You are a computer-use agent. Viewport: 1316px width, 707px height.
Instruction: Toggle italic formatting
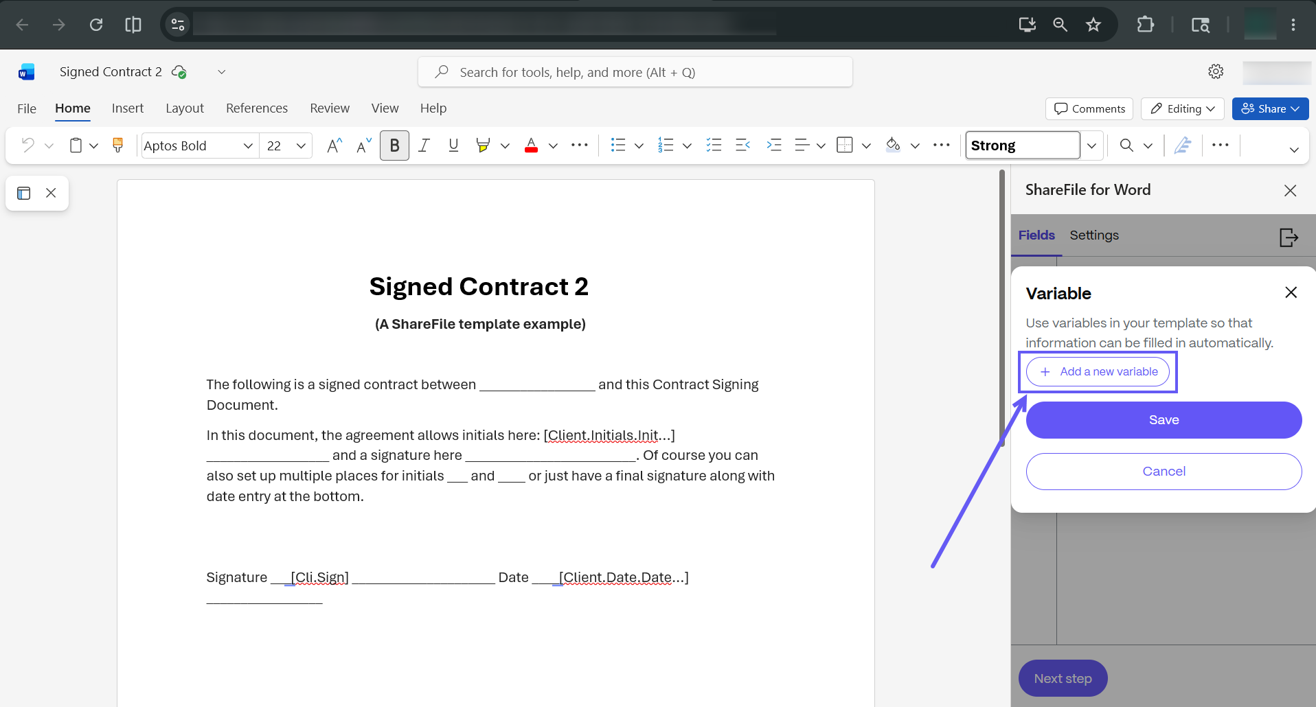click(424, 146)
